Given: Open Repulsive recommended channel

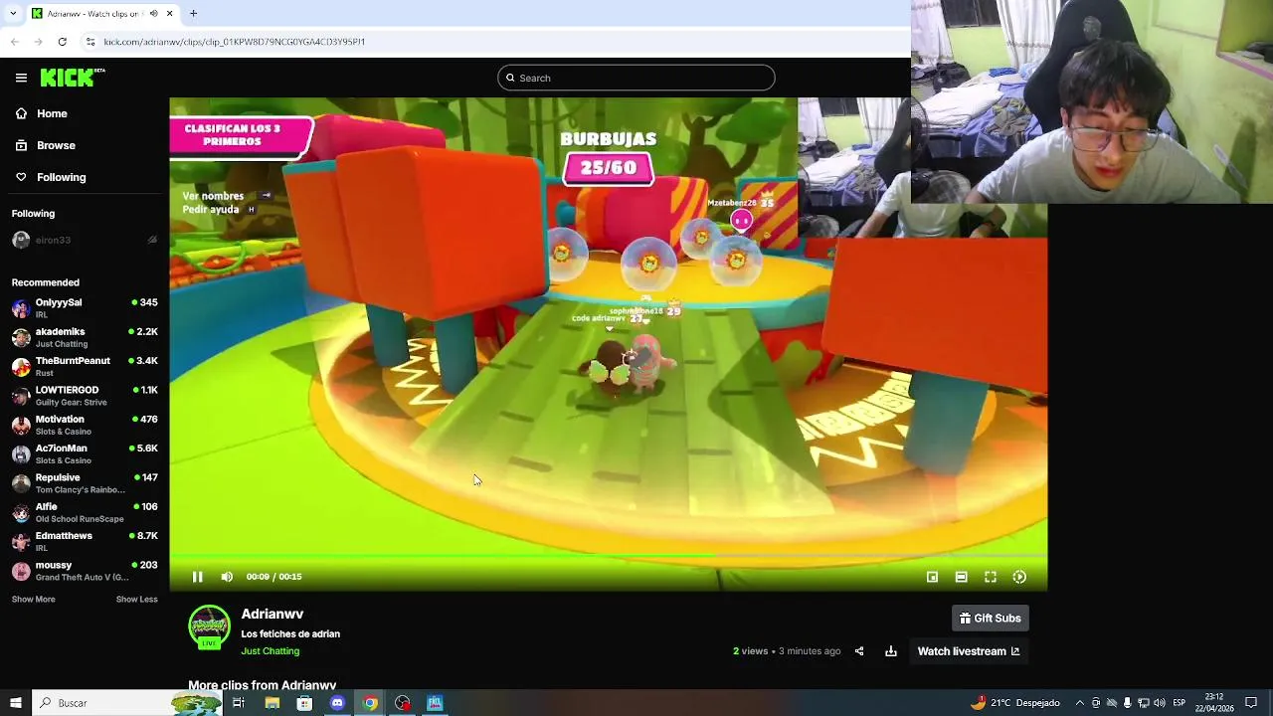Looking at the screenshot, I should (x=85, y=483).
